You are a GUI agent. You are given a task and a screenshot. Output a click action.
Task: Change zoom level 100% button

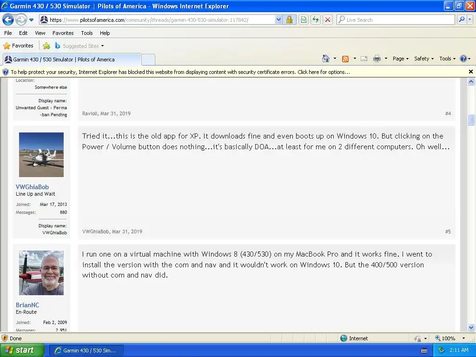pyautogui.click(x=445, y=338)
